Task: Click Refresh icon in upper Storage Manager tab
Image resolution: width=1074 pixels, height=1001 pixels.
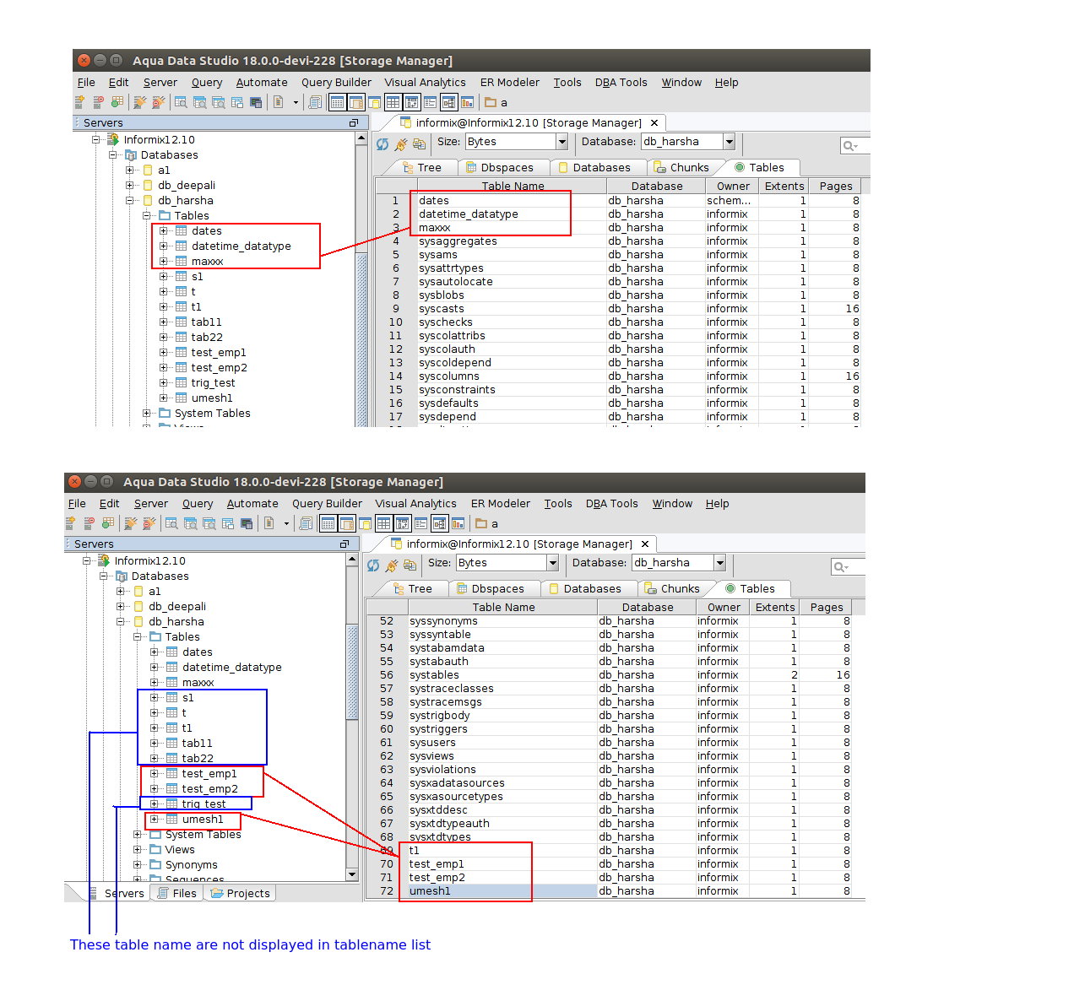Action: pos(382,144)
